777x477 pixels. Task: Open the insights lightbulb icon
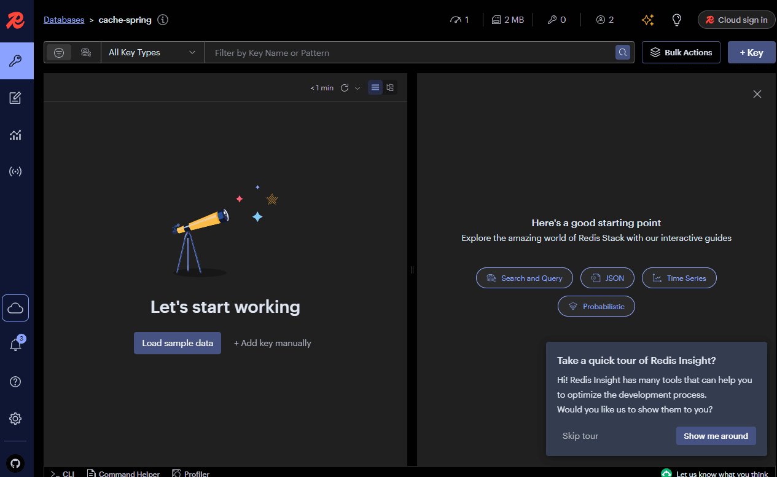(677, 20)
